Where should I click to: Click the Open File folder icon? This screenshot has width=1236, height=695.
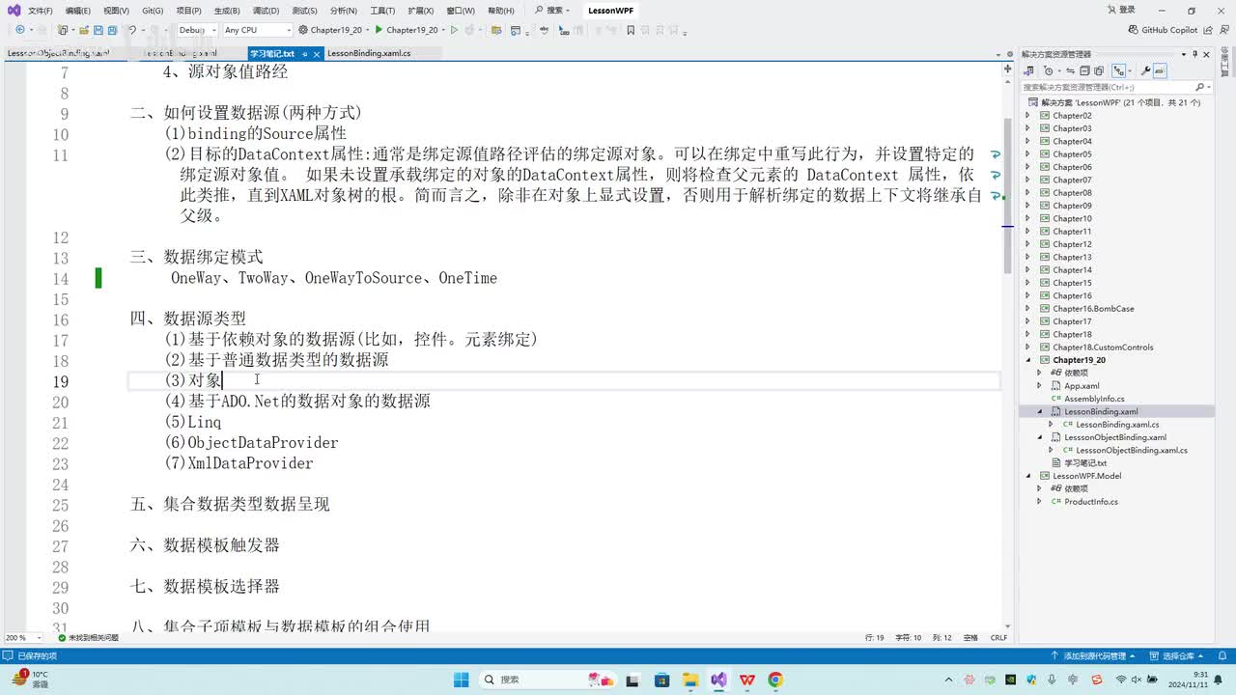tap(84, 30)
